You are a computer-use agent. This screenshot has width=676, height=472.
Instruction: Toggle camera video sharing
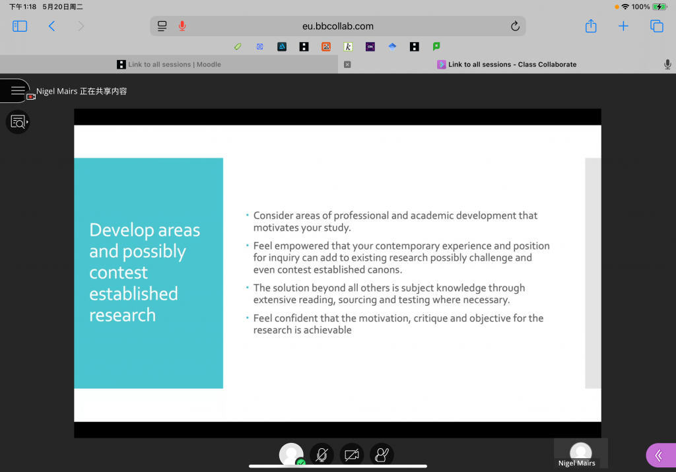coord(352,454)
